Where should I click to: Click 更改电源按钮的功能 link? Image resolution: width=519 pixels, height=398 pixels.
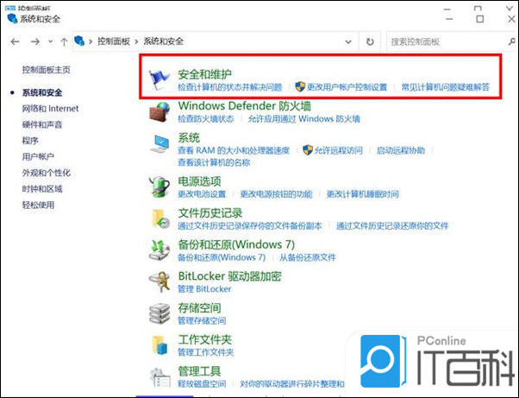(276, 194)
